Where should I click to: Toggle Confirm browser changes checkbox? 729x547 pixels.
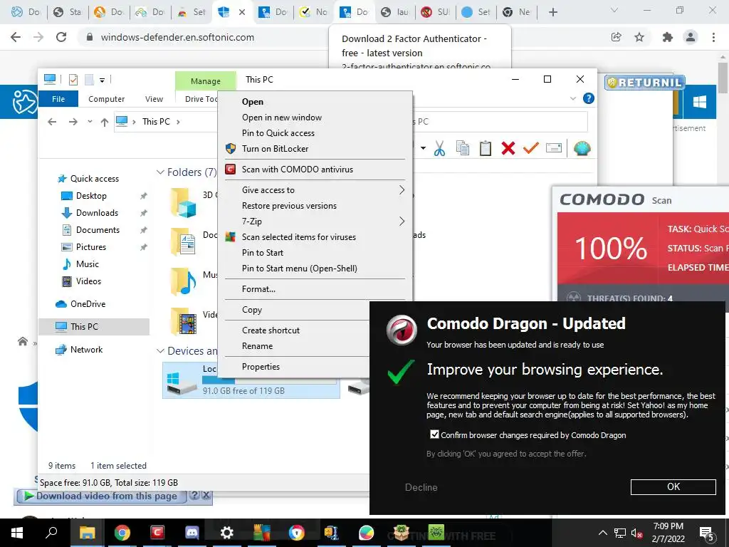pyautogui.click(x=434, y=434)
